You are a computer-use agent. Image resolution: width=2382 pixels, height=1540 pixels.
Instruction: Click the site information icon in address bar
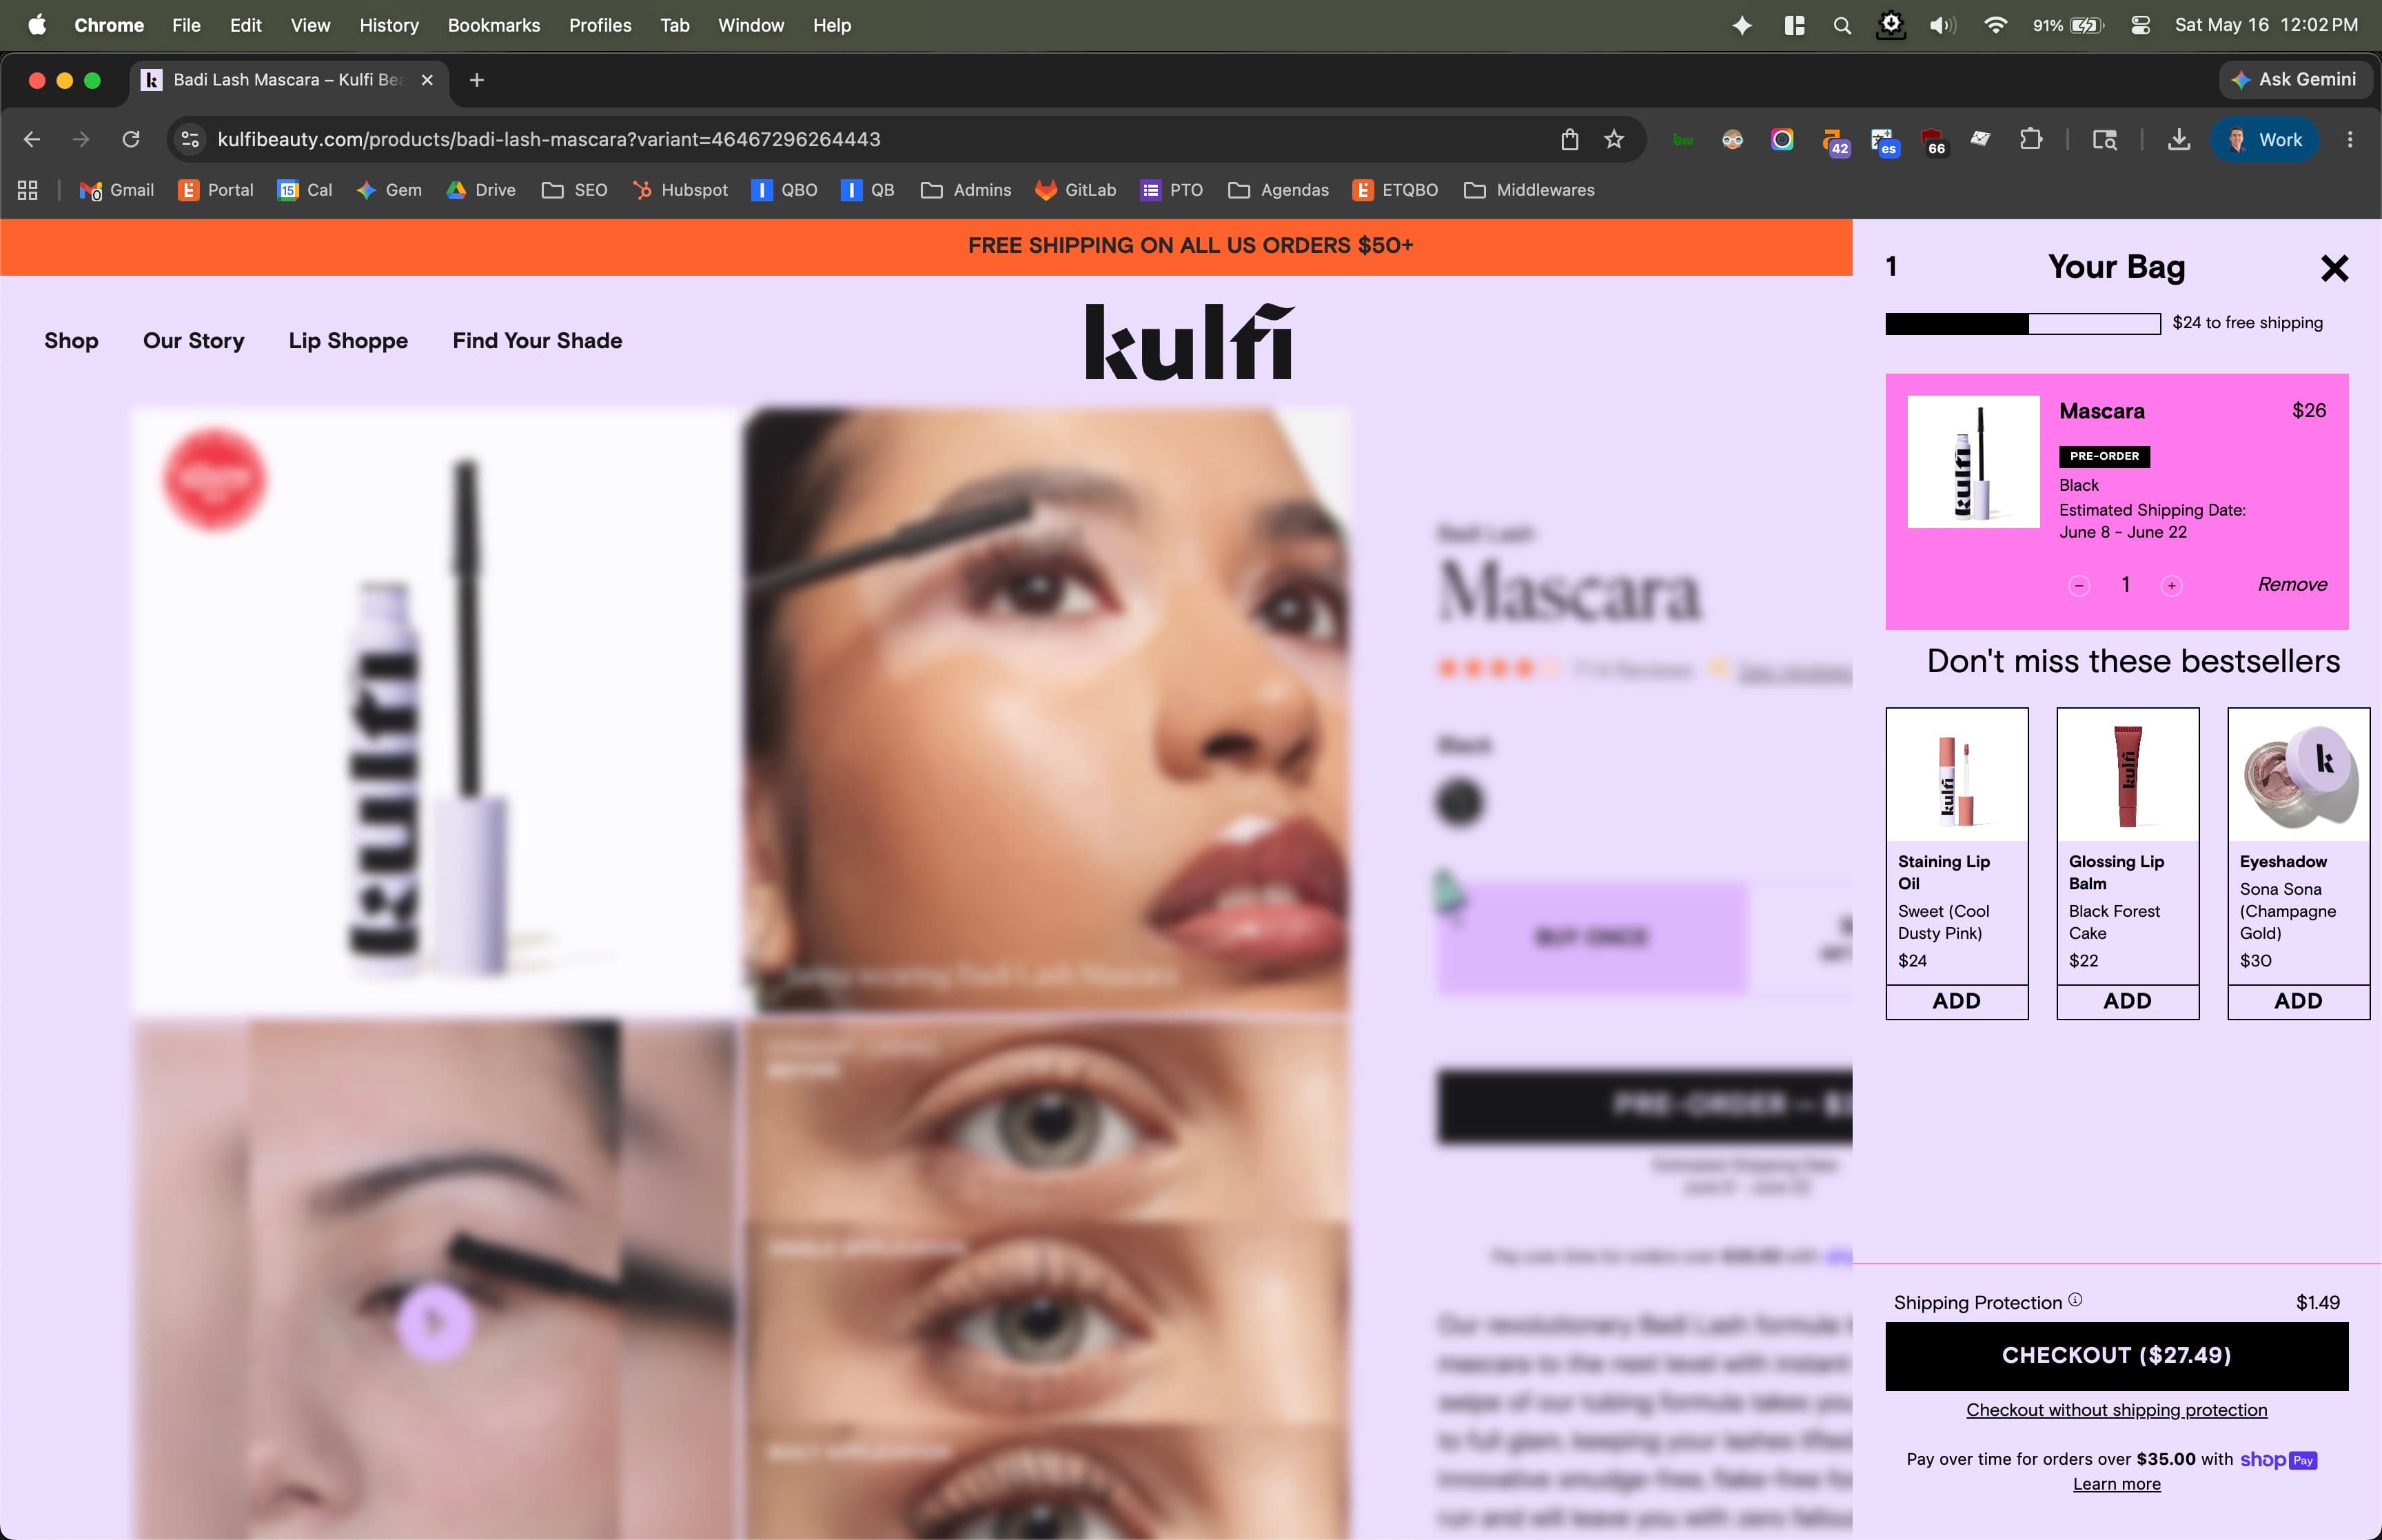190,140
